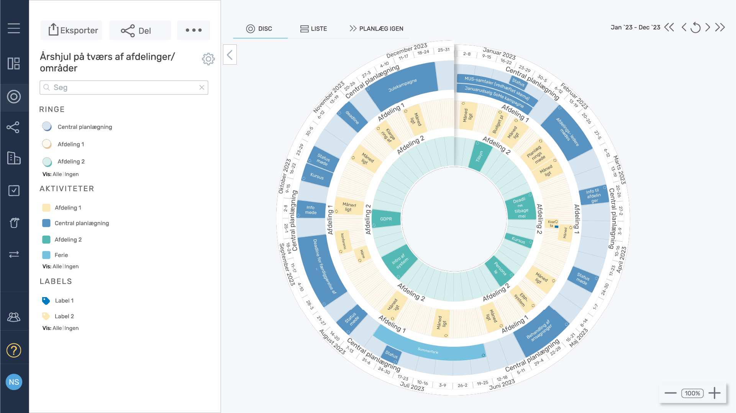This screenshot has width=736, height=413.
Task: Click the Label 1 blue tag swatch
Action: [x=46, y=301]
